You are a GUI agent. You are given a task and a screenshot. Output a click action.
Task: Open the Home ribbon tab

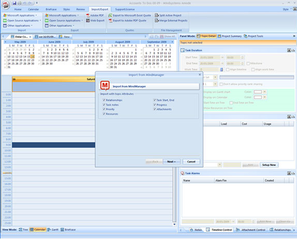[x=18, y=9]
